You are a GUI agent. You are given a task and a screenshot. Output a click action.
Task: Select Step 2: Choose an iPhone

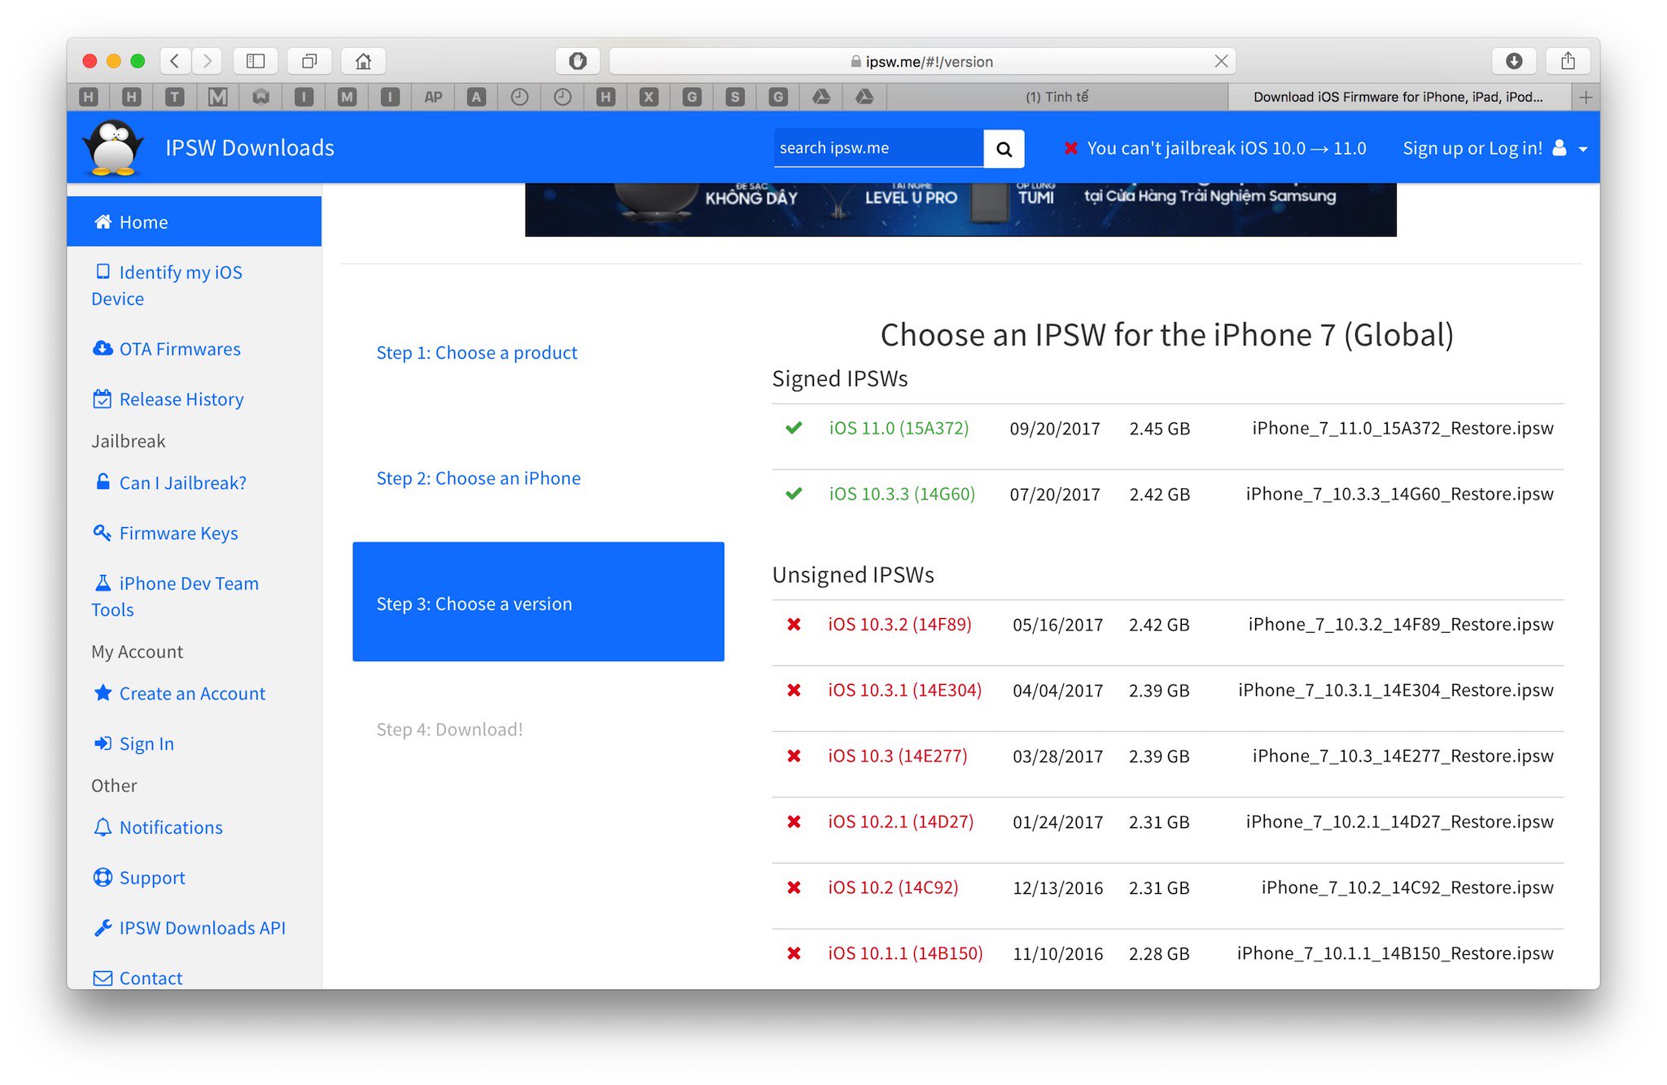[479, 478]
